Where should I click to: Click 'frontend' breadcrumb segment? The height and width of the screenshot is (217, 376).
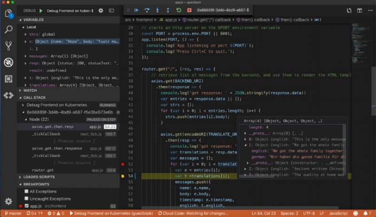point(144,20)
